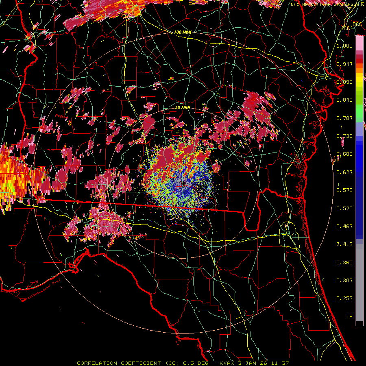Click the 0.307 scale value
This screenshot has width=366, height=366.
[x=344, y=281]
